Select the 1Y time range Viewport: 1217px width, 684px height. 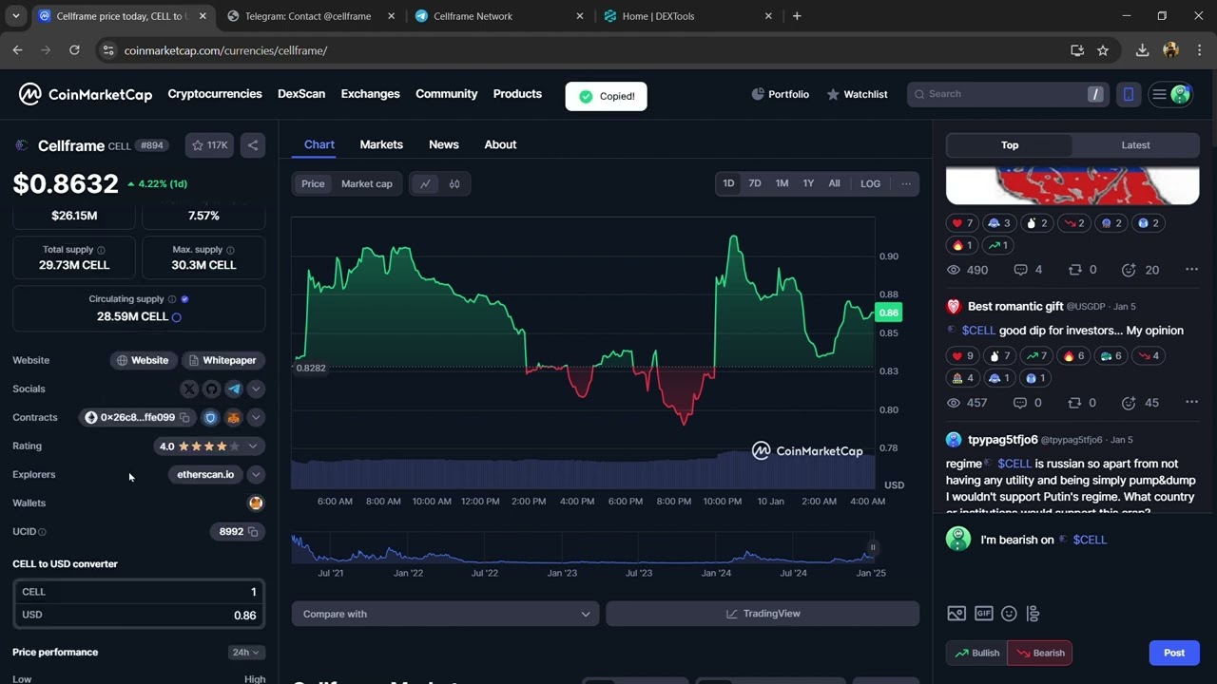click(x=808, y=183)
